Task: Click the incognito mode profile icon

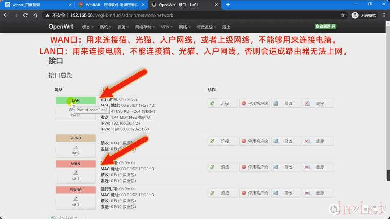Action: tap(355, 15)
